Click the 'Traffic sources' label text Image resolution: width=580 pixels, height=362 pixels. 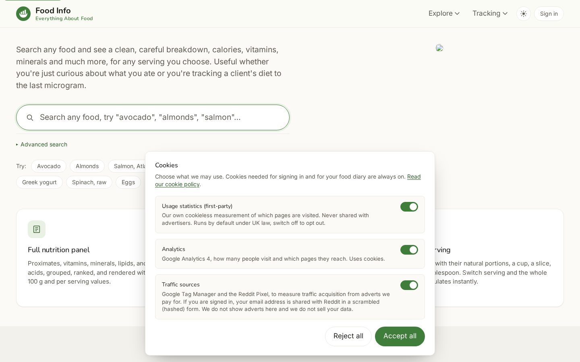(181, 284)
